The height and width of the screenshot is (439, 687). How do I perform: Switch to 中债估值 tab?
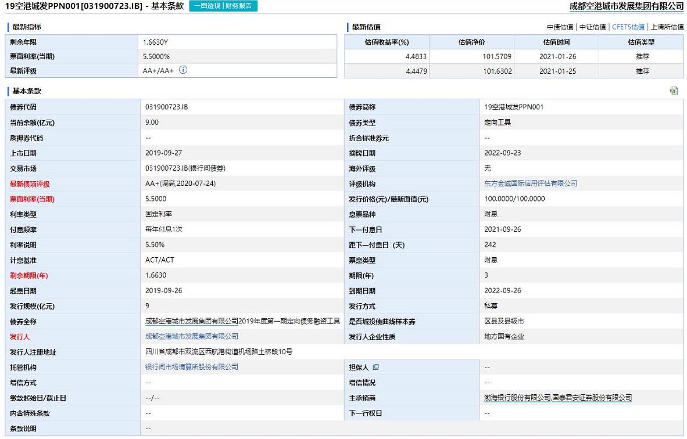[560, 27]
